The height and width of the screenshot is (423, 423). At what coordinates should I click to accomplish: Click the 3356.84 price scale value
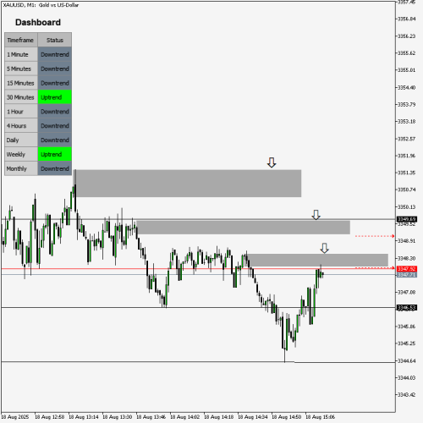point(406,19)
